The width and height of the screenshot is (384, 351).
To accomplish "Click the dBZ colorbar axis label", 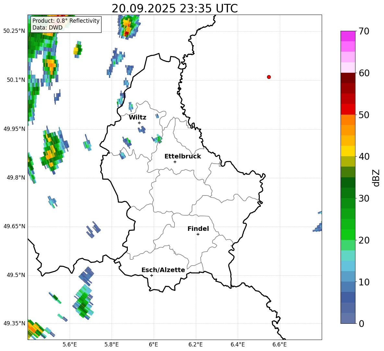I will 377,178.
